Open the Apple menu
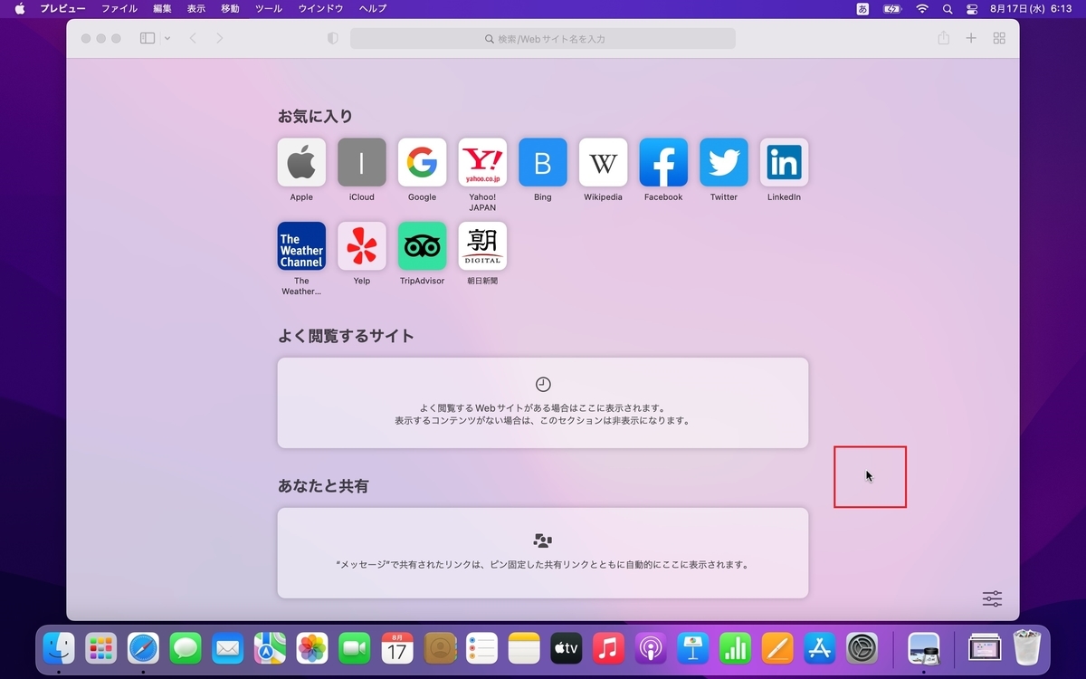Screen dimensions: 1086x679 [20, 8]
